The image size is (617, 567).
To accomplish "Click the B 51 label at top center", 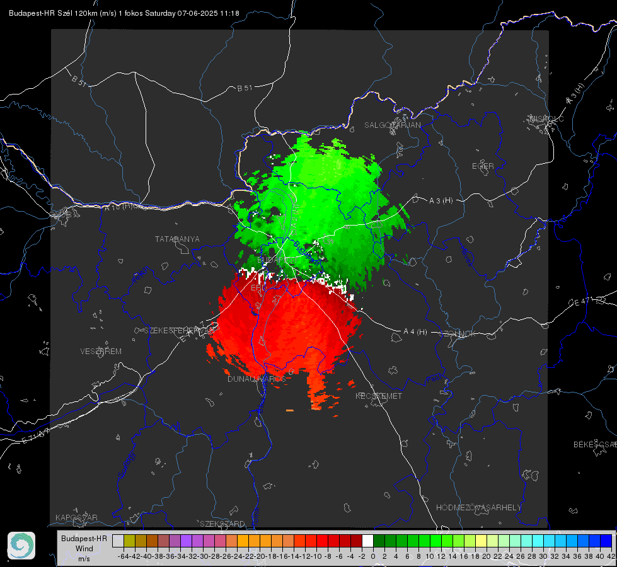I will pyautogui.click(x=245, y=88).
